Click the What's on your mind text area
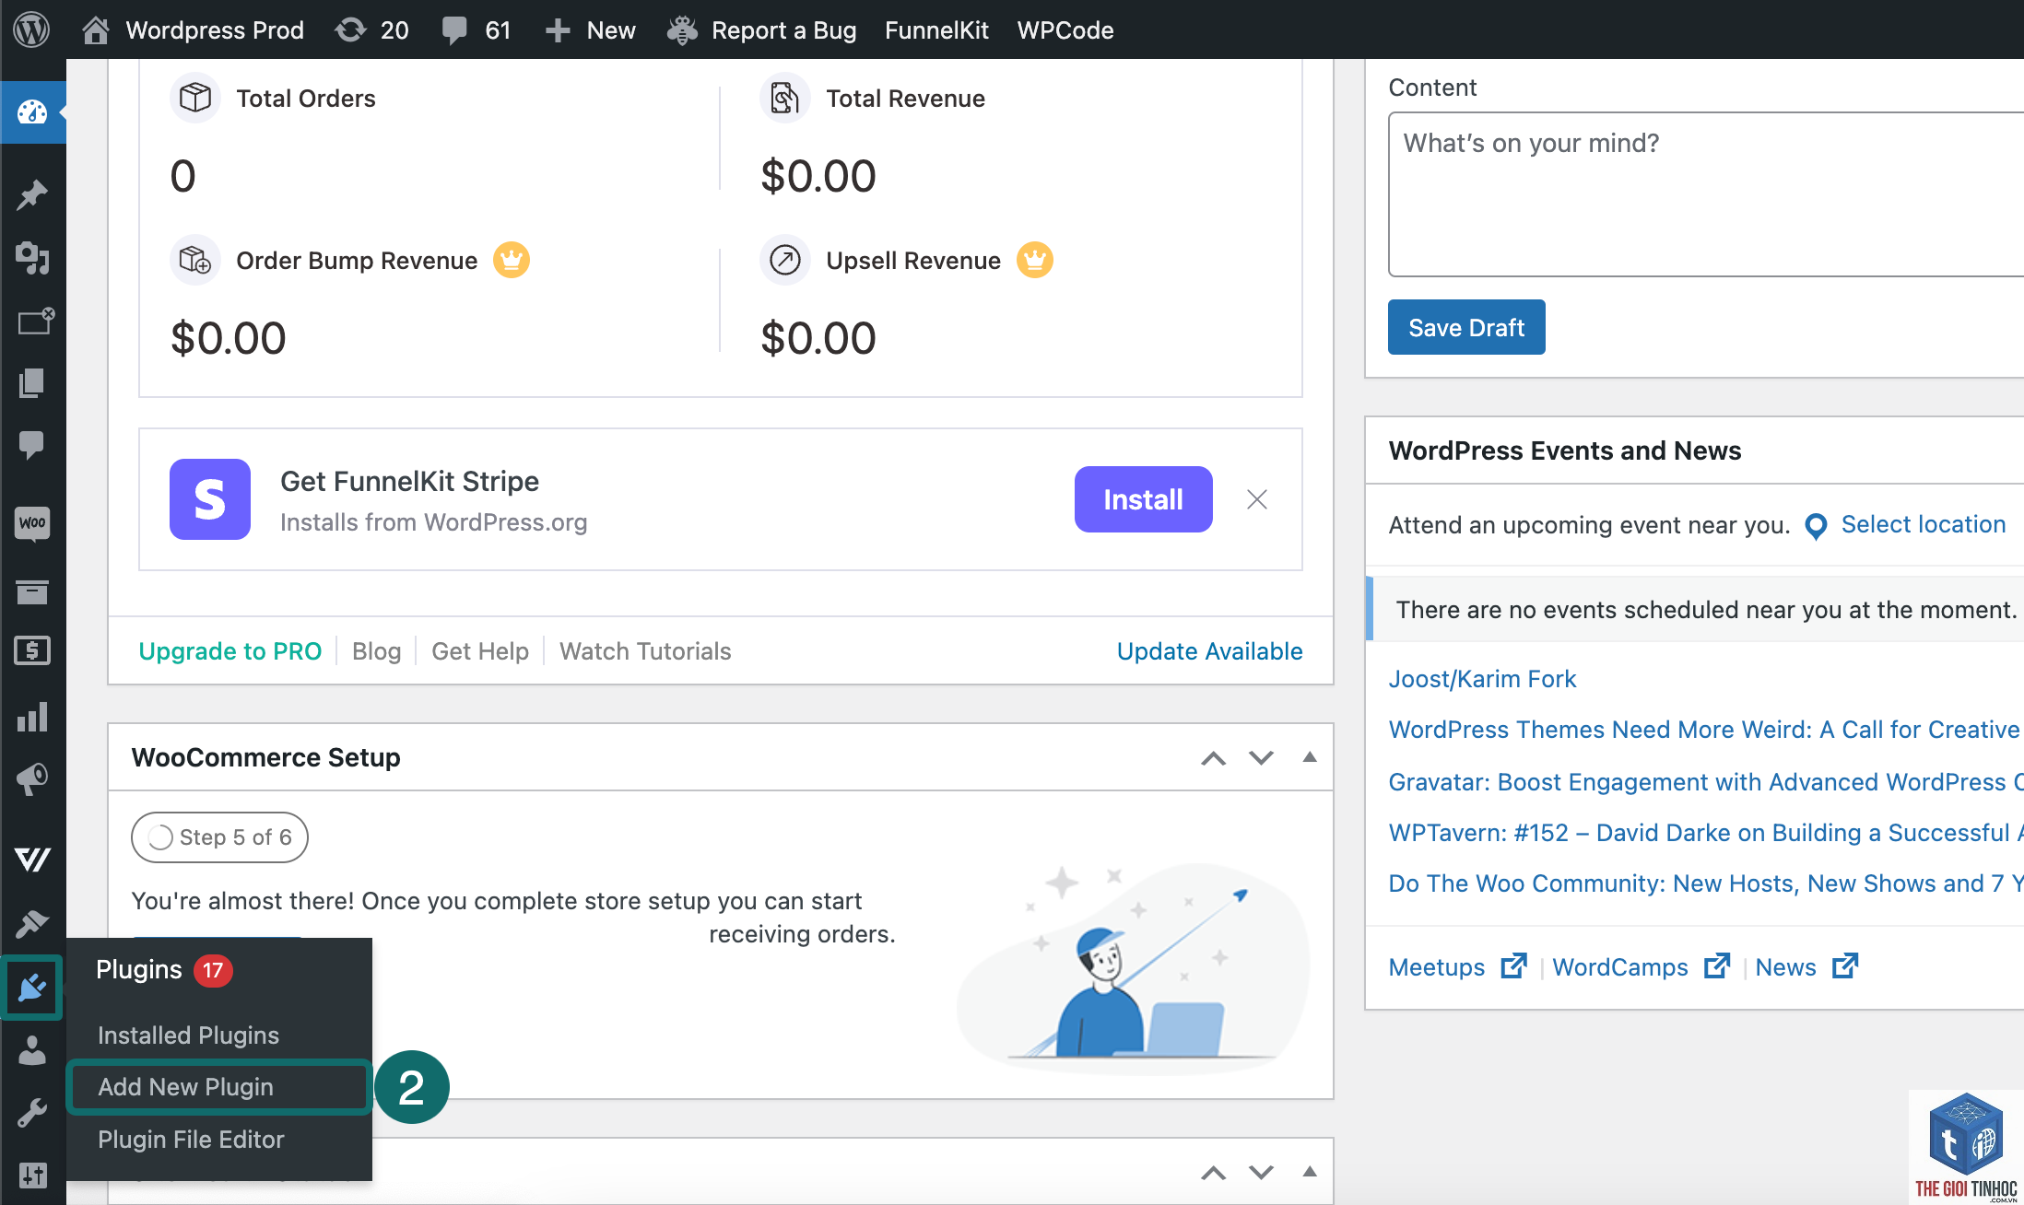This screenshot has height=1205, width=2024. point(1706,194)
